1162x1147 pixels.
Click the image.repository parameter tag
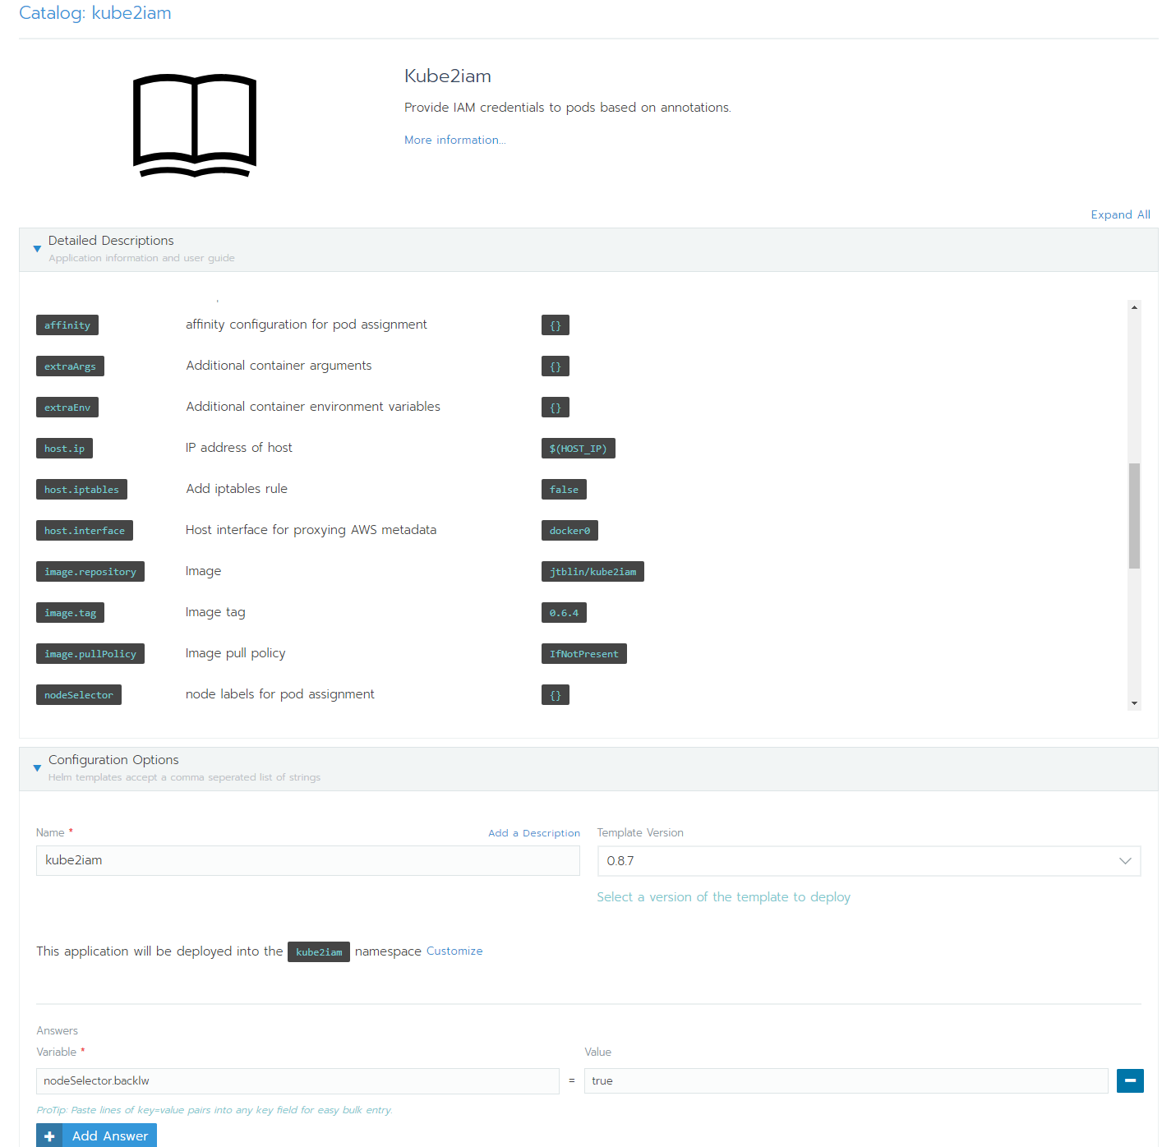(90, 572)
